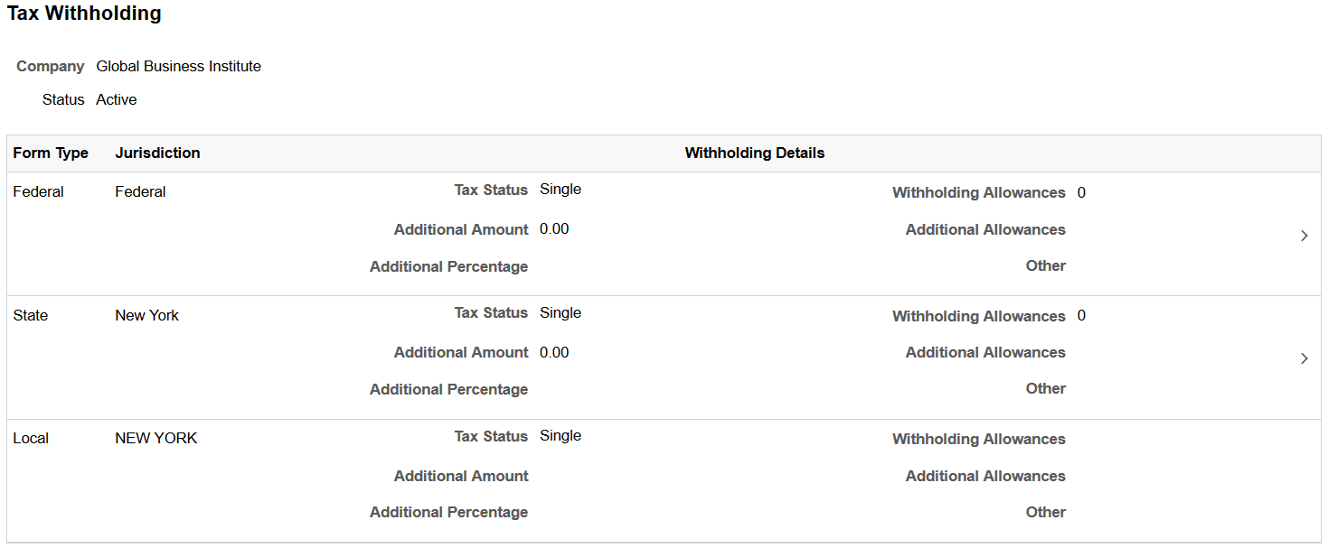Click Additional Percentage label in Federal row
Viewport: 1328px width, 548px height.
pos(448,266)
